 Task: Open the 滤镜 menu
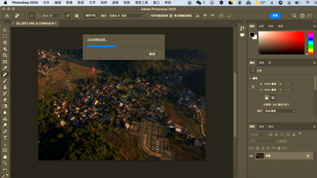(x=115, y=3)
